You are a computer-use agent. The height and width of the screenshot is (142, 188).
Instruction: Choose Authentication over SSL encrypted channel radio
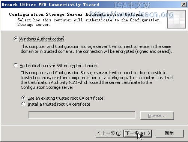[x=15, y=65]
